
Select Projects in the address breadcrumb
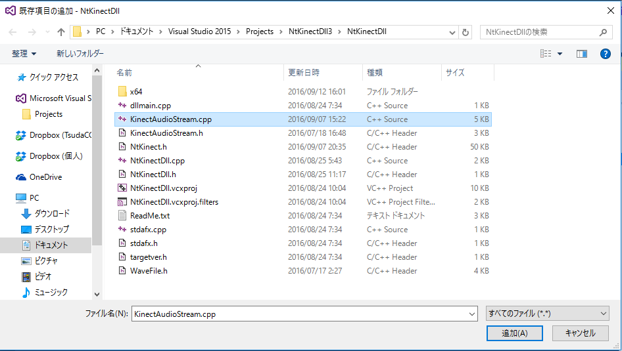point(260,32)
